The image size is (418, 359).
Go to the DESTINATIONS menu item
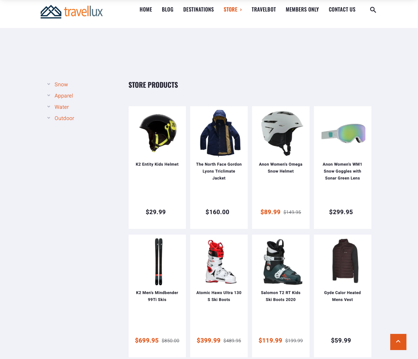tap(199, 10)
